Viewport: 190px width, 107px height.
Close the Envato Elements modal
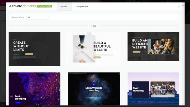pos(179,7)
